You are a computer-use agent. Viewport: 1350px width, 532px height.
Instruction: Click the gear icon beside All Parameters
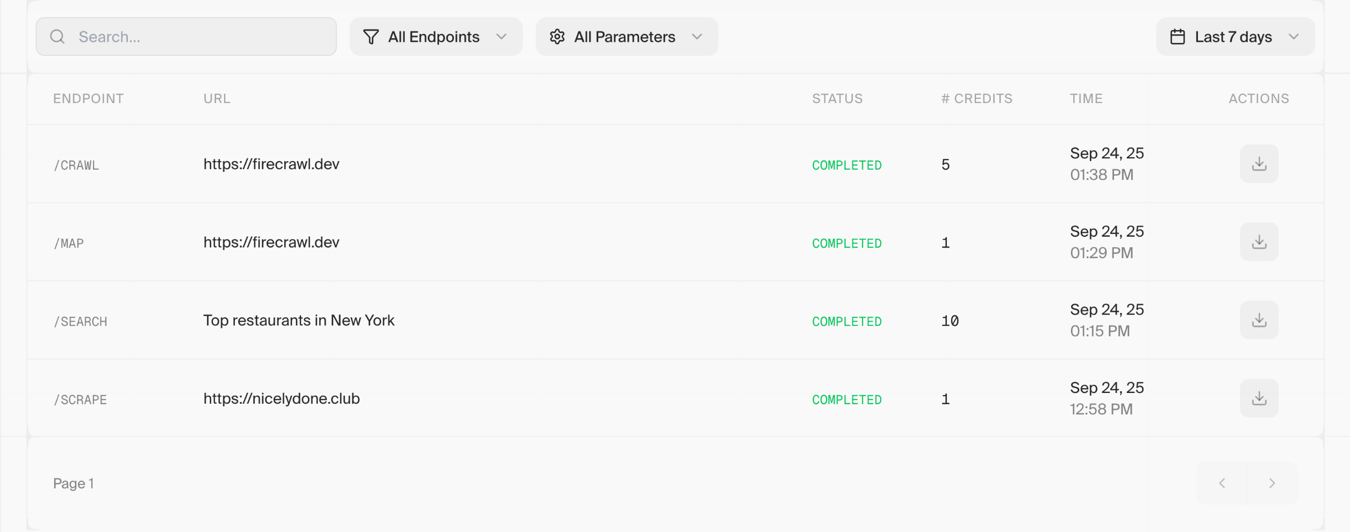[x=557, y=37]
